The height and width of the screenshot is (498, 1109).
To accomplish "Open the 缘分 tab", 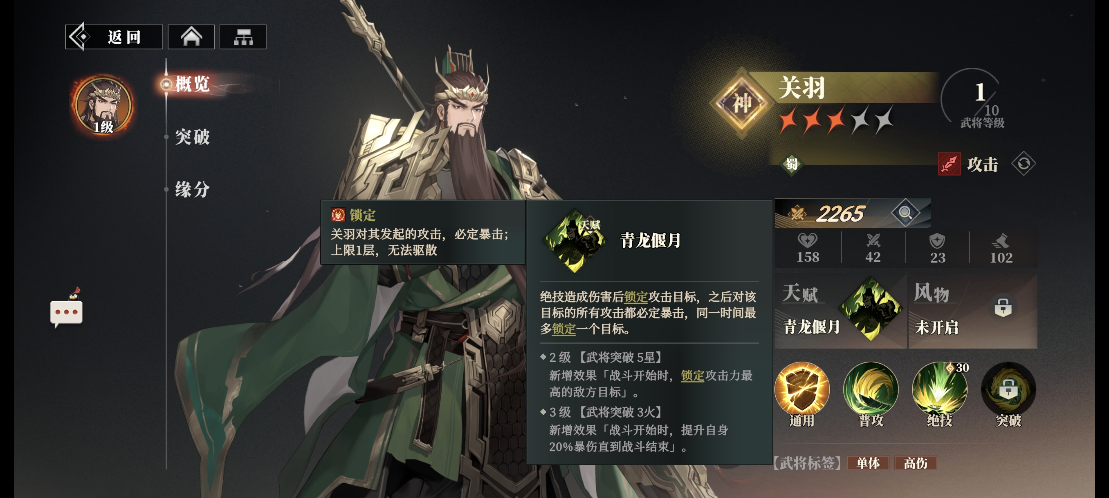I will pos(193,189).
